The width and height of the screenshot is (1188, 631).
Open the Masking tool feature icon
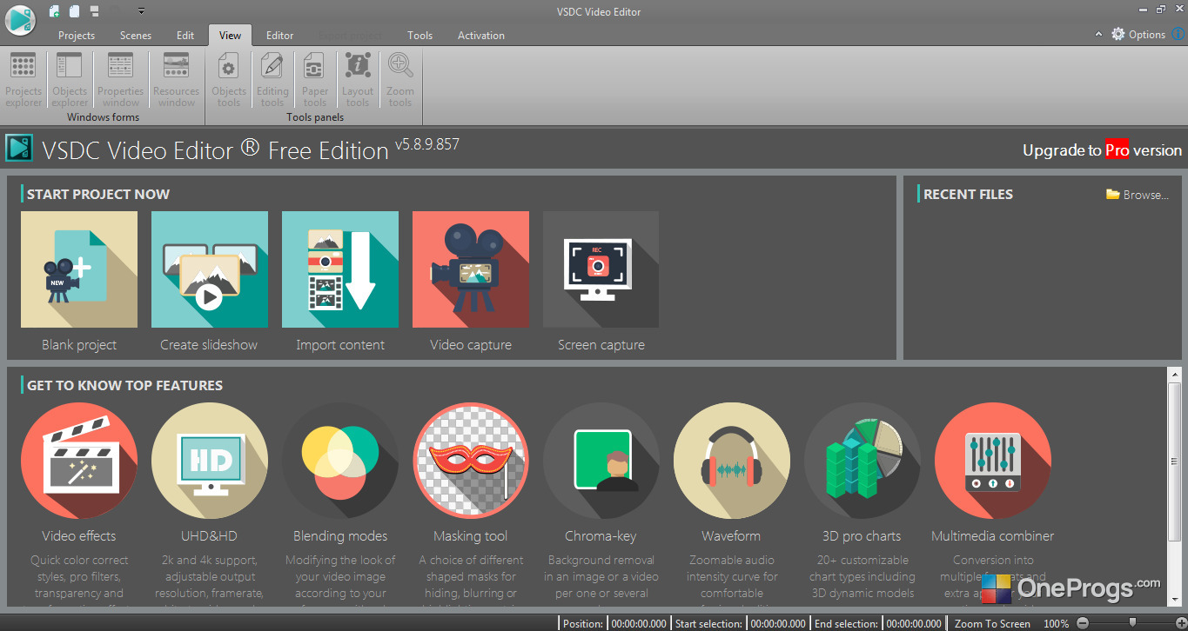[x=471, y=461]
